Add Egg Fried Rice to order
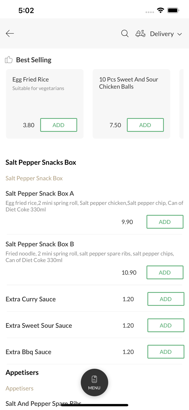189x410 pixels. 59,125
